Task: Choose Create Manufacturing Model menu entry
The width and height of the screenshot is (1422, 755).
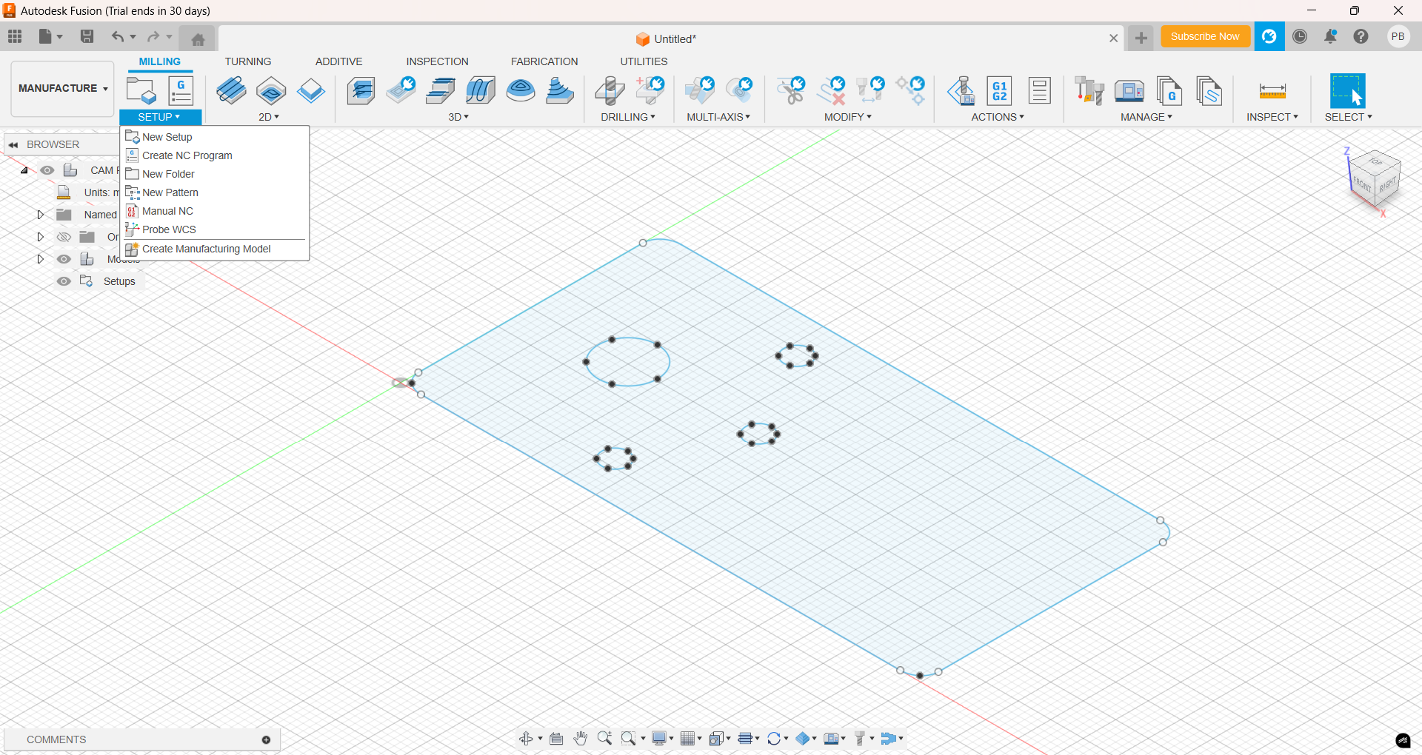Action: point(215,249)
